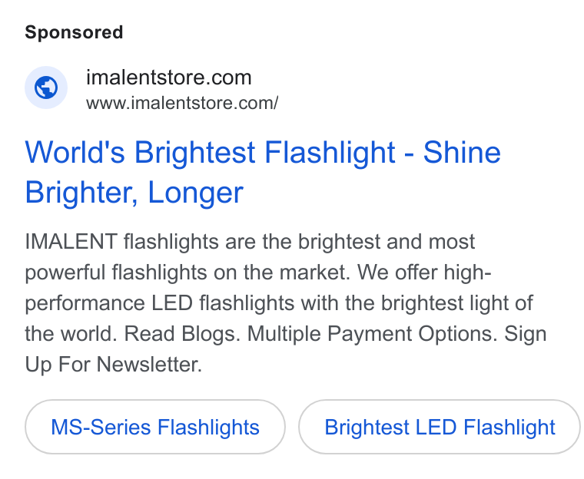Click the word "Shine" in the headline

coord(462,152)
